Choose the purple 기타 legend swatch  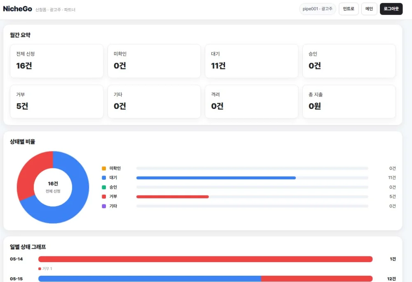pyautogui.click(x=104, y=206)
